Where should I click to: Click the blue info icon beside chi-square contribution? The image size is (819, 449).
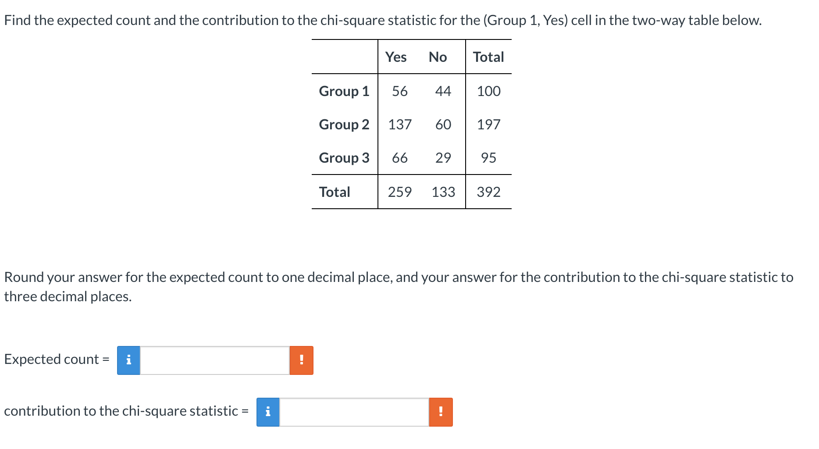268,412
